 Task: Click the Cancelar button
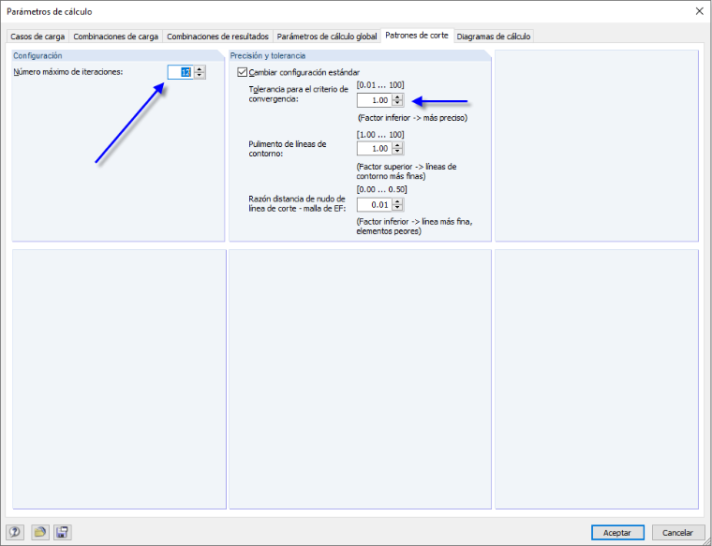pyautogui.click(x=677, y=532)
